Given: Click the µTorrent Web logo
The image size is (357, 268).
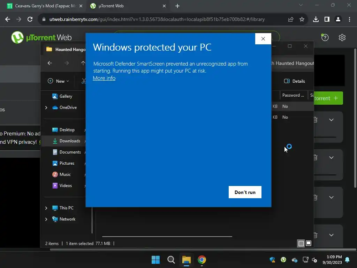Looking at the screenshot, I should tap(41, 37).
